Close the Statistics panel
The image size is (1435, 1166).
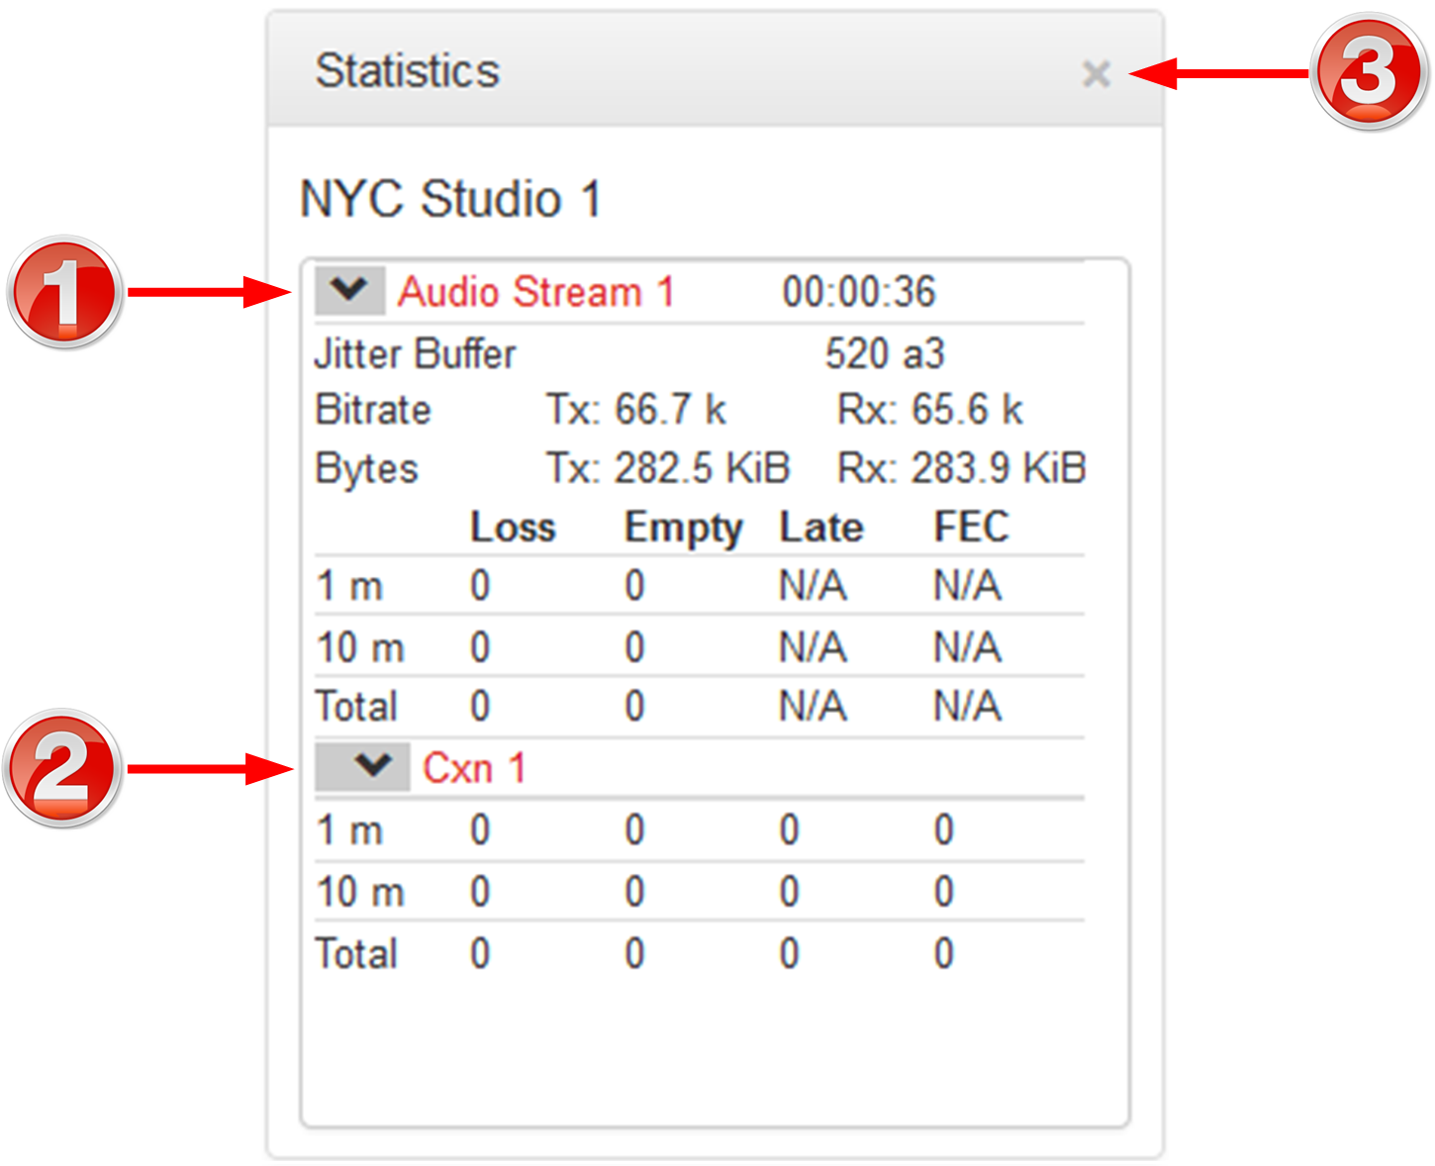coord(1096,73)
